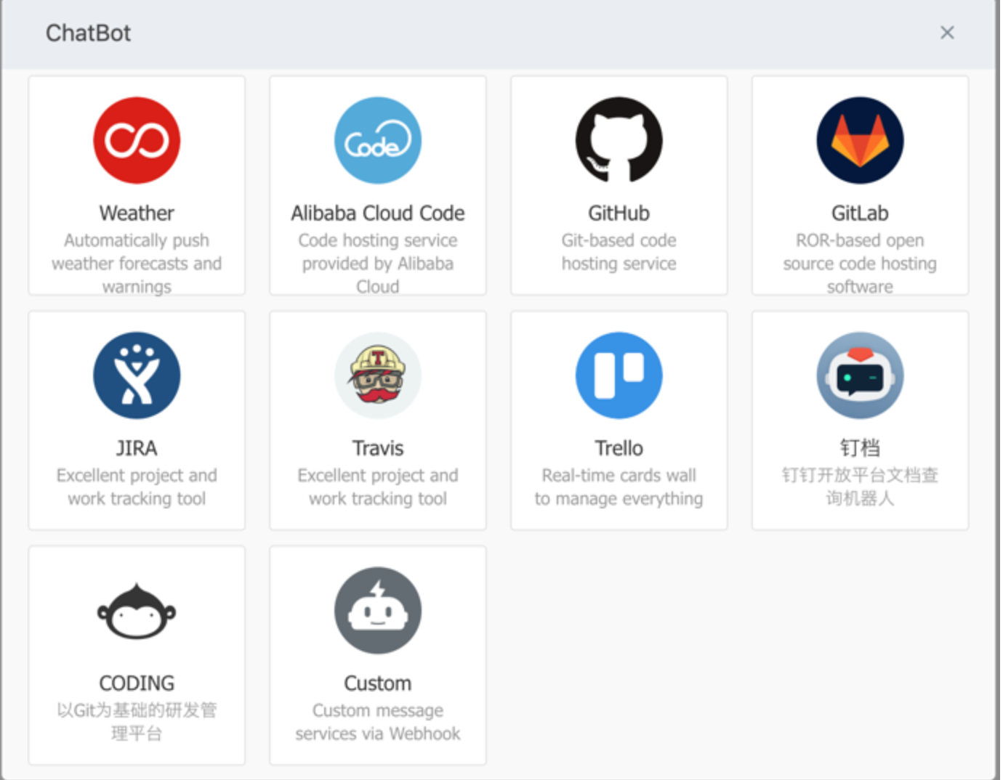Click '以Git为基础的研发管理平台' description

click(x=137, y=722)
